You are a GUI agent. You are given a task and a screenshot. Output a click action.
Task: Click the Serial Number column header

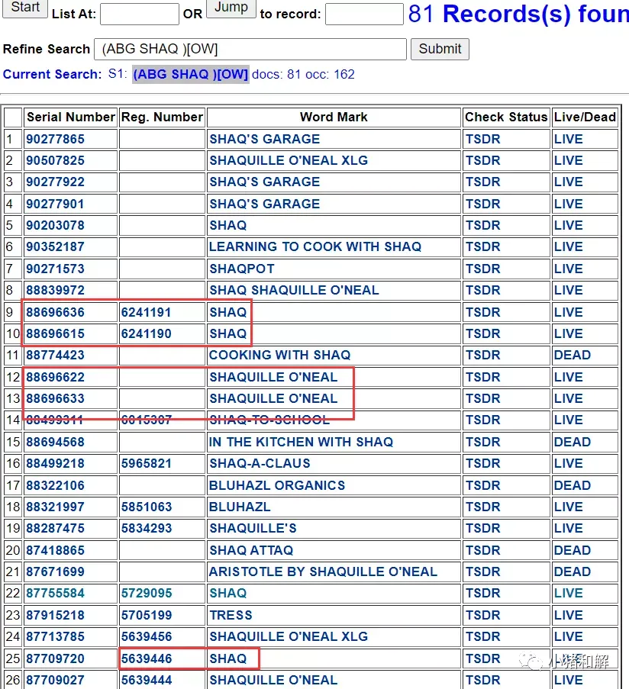pos(71,117)
